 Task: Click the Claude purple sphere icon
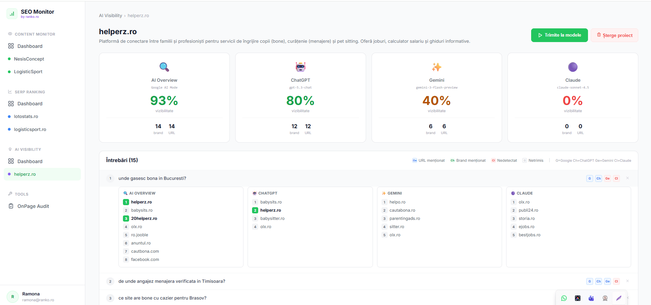(573, 67)
